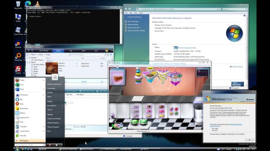This screenshot has width=270, height=151.
Task: Open Control Panel desktop icon
Action: coord(18,31)
